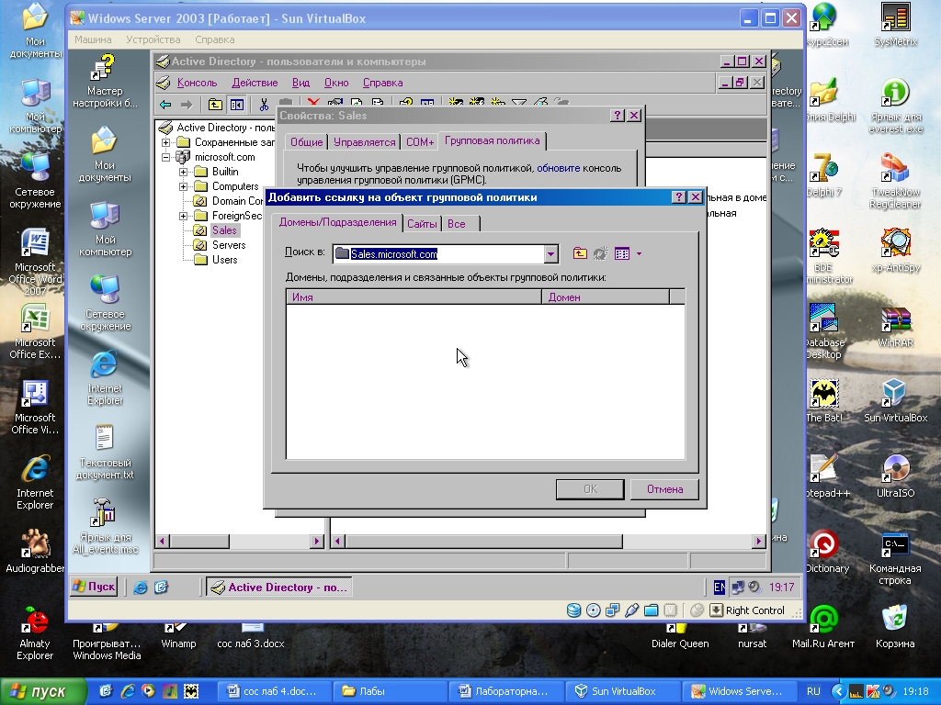Screen dimensions: 941x705
Task: Open the COM+ tab in Sales properties
Action: click(419, 142)
